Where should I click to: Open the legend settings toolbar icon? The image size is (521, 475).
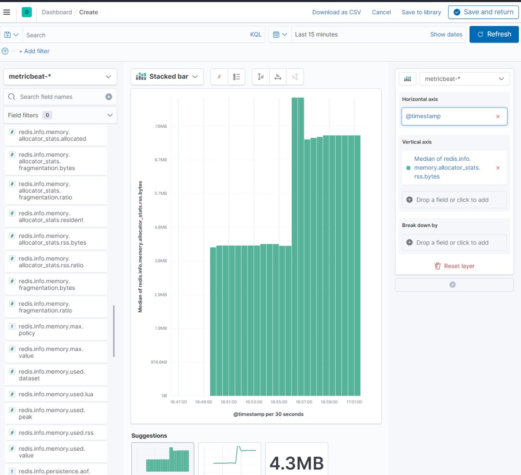pos(236,77)
